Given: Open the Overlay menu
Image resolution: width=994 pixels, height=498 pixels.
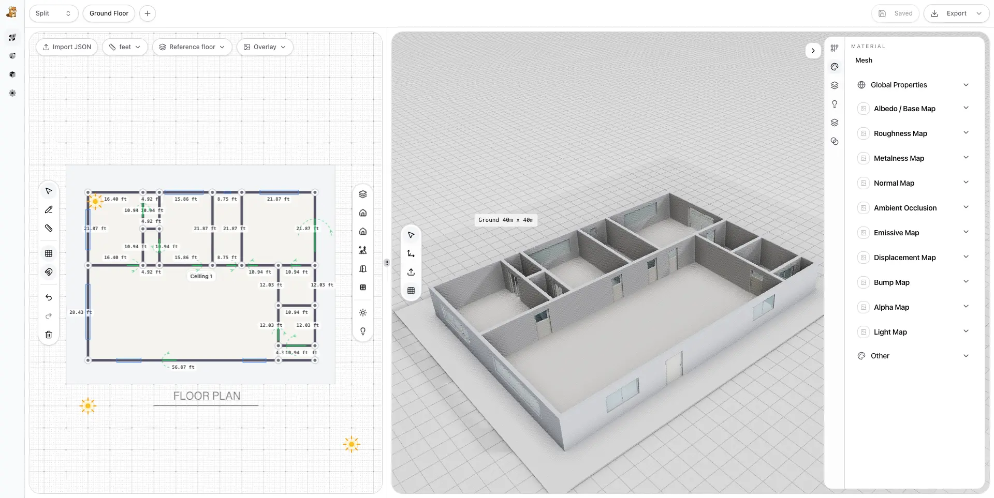Looking at the screenshot, I should (x=265, y=47).
